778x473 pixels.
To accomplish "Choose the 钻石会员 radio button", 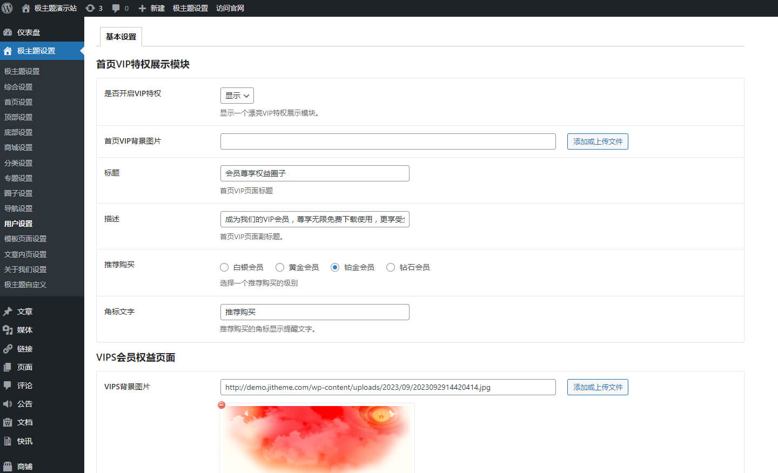I will [391, 267].
